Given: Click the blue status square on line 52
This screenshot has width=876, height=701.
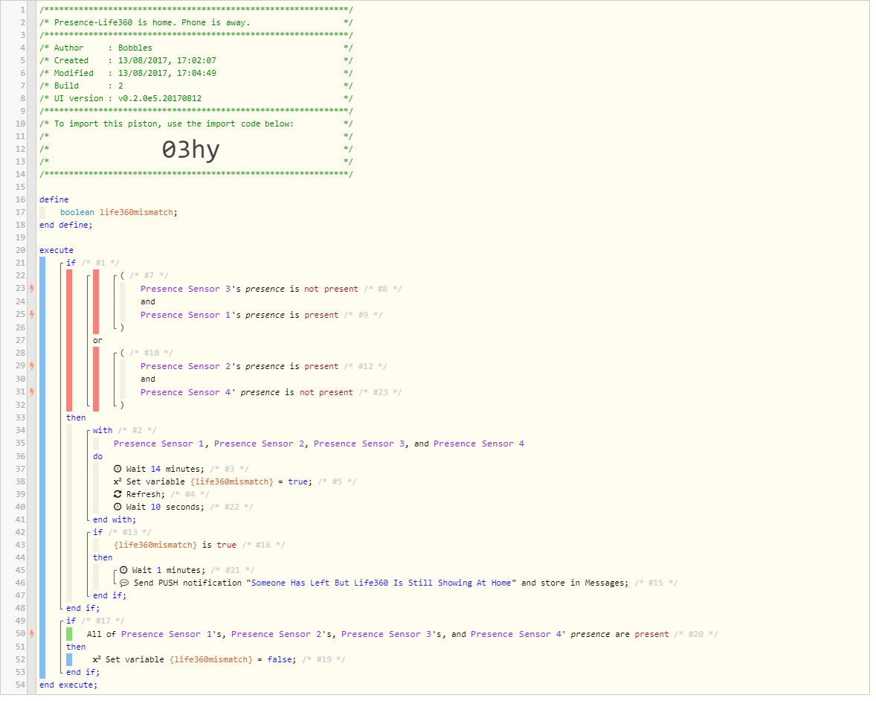Looking at the screenshot, I should tap(68, 659).
